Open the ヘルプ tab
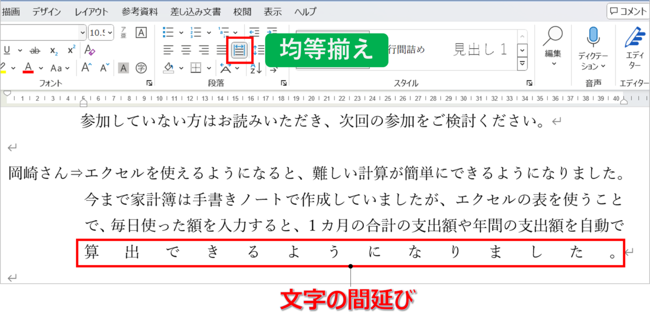This screenshot has height=326, width=650. [306, 12]
